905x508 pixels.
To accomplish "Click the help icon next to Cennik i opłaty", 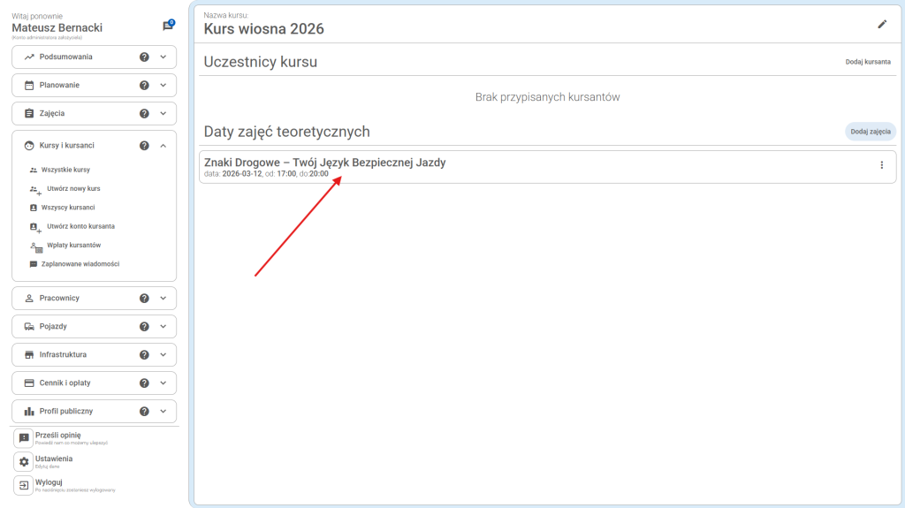I will click(144, 383).
